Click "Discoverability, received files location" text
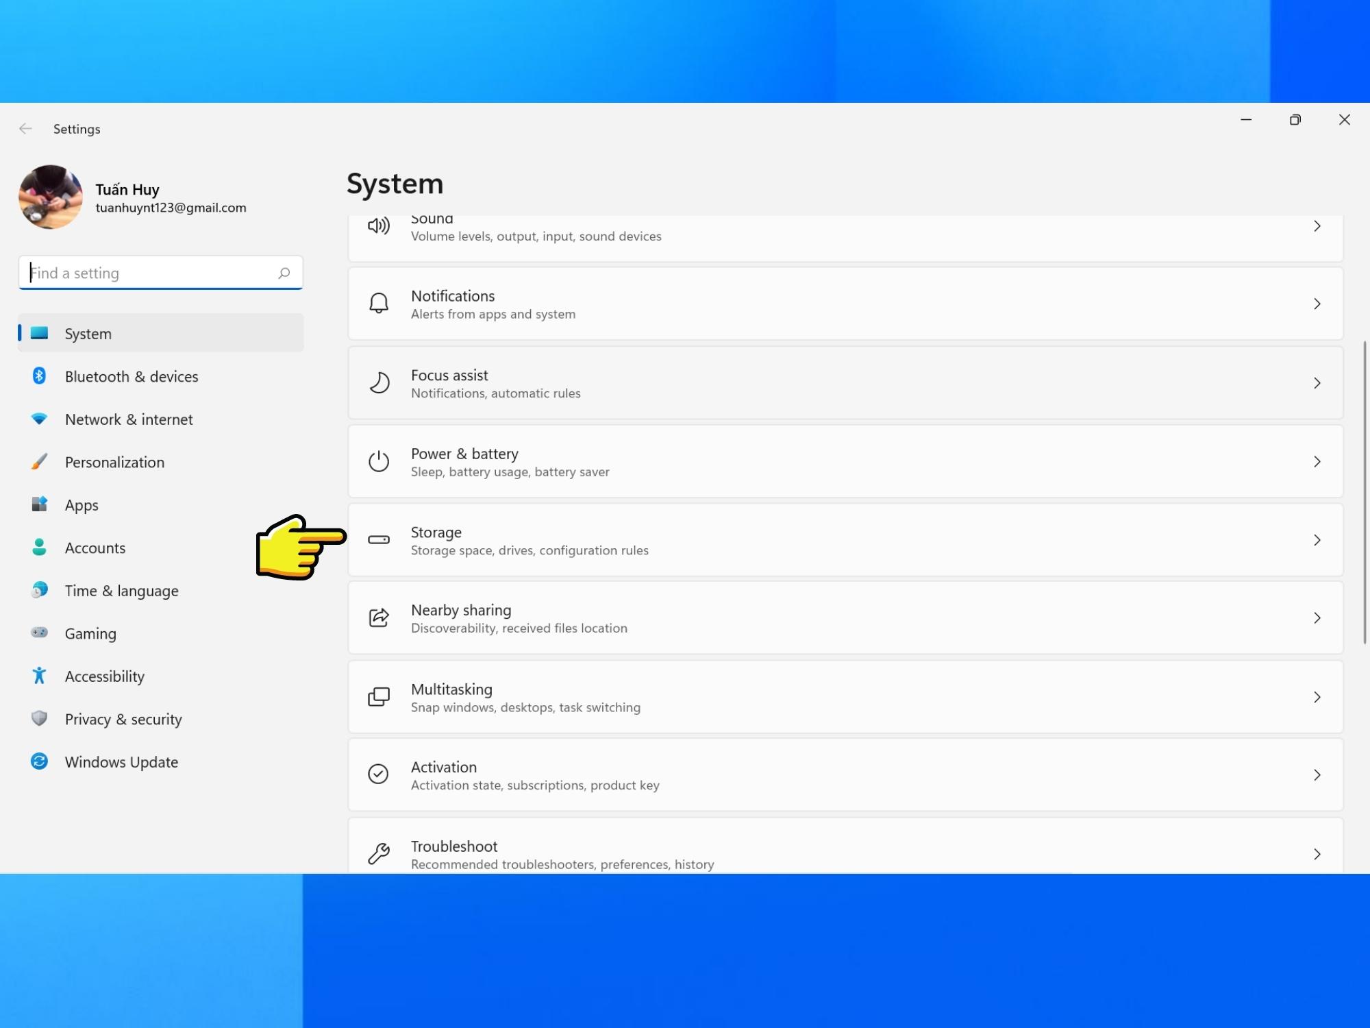Viewport: 1370px width, 1028px height. coord(519,628)
